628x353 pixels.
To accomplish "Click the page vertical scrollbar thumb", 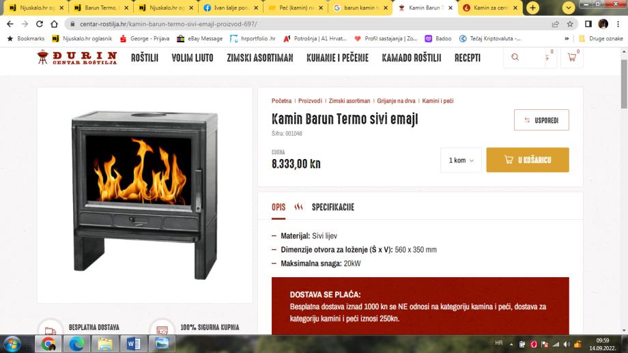I will click(x=624, y=84).
